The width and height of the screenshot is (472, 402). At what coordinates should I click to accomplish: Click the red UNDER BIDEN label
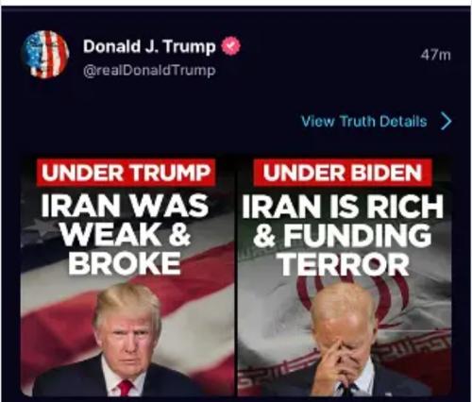343,173
